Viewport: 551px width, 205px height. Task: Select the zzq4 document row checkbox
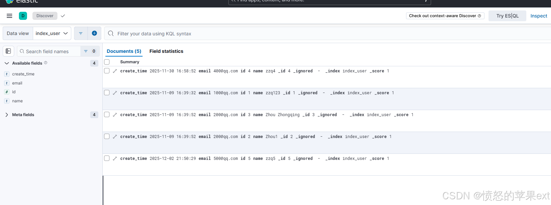[x=107, y=71]
